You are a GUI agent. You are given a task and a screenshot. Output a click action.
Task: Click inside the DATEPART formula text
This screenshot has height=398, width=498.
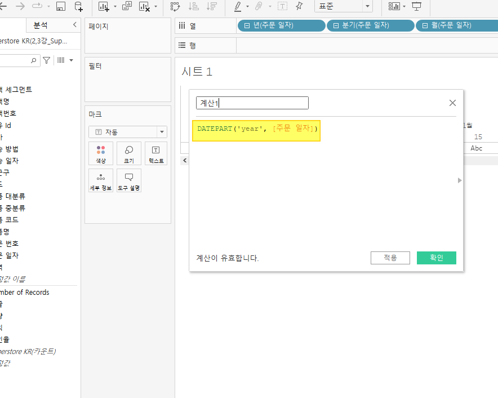pos(257,129)
